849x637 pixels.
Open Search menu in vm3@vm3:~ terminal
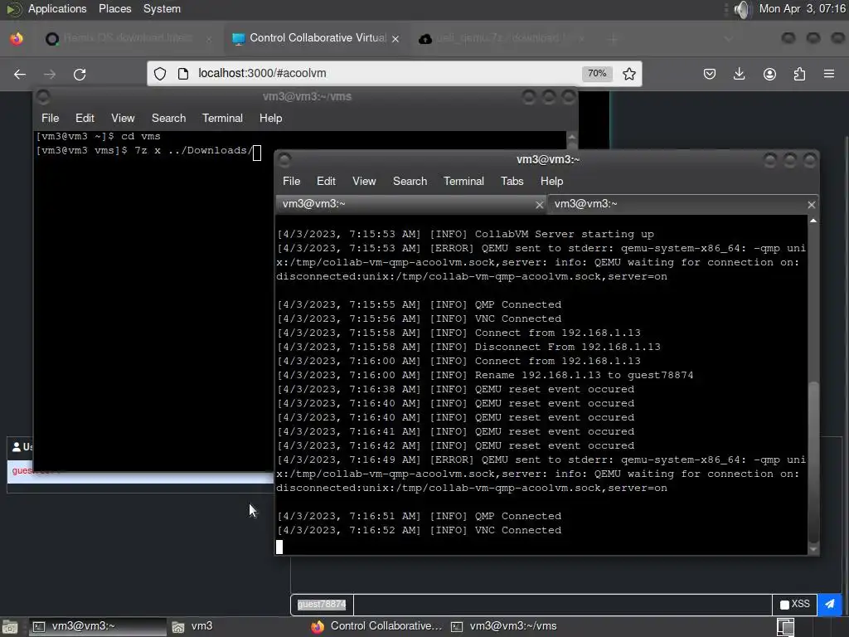click(410, 181)
